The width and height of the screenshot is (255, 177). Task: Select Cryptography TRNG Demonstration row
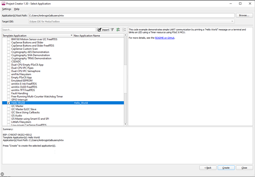pos(63,58)
